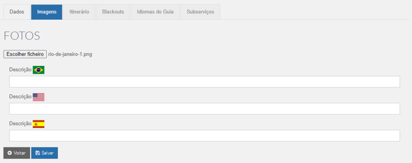Click the Descrição label beside Brazil flag
412x163 pixels.
click(x=21, y=70)
